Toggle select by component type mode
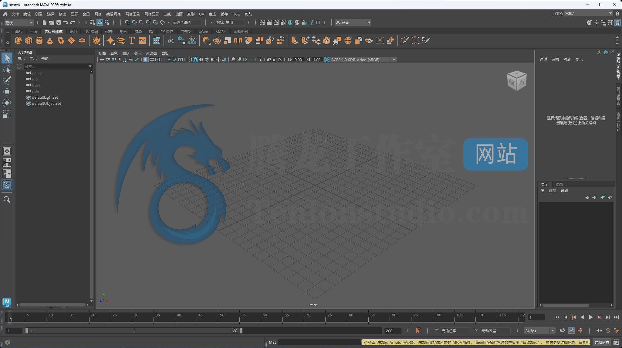Image resolution: width=622 pixels, height=348 pixels. 107,22
